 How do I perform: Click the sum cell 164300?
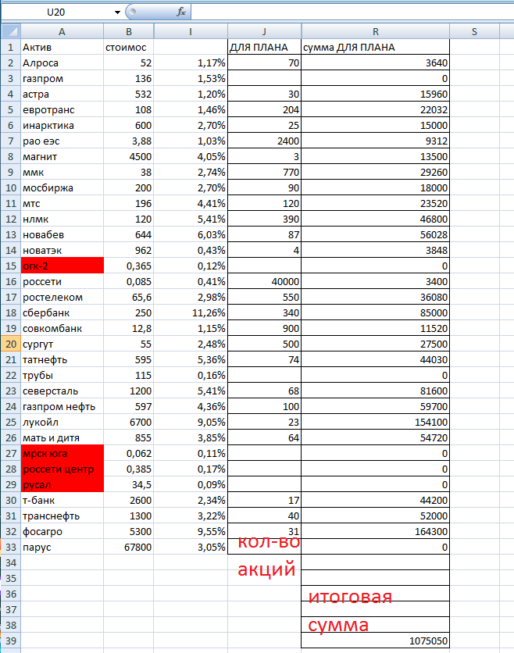(x=376, y=531)
